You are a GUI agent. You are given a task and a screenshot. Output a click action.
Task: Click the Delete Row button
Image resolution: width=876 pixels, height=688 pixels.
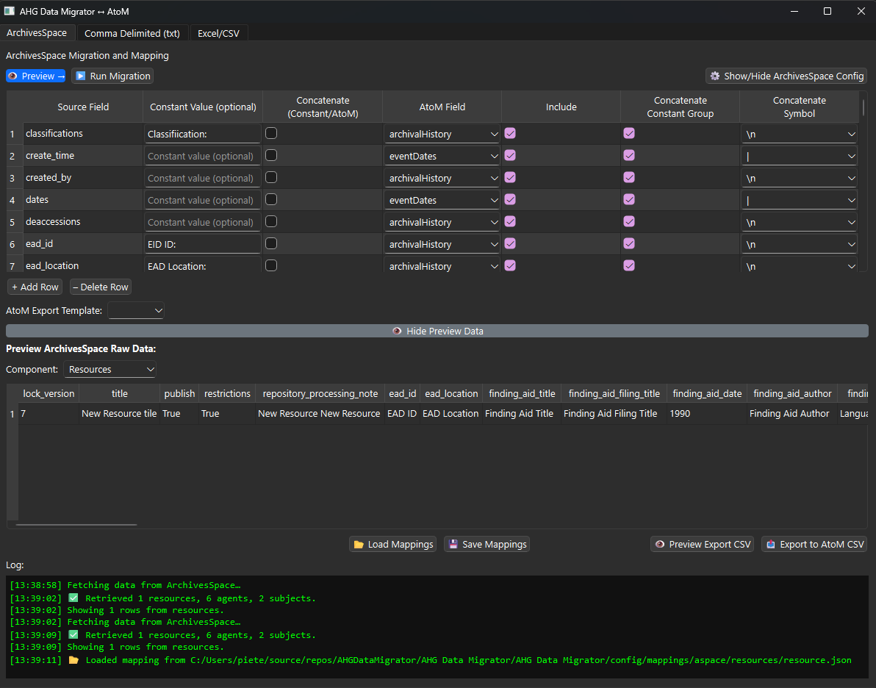(x=100, y=287)
